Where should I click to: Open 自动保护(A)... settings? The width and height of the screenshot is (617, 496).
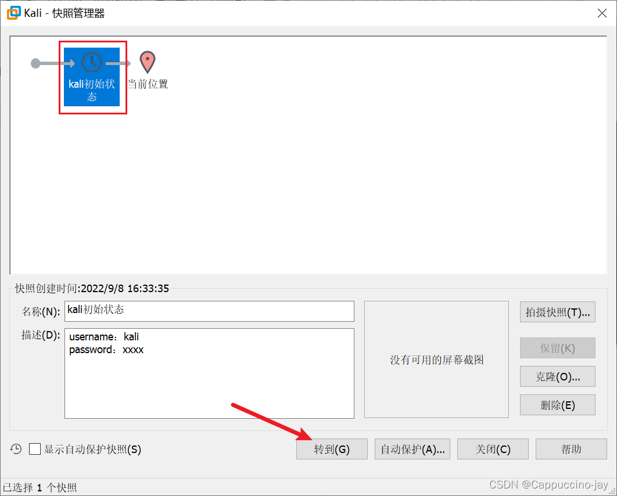412,449
